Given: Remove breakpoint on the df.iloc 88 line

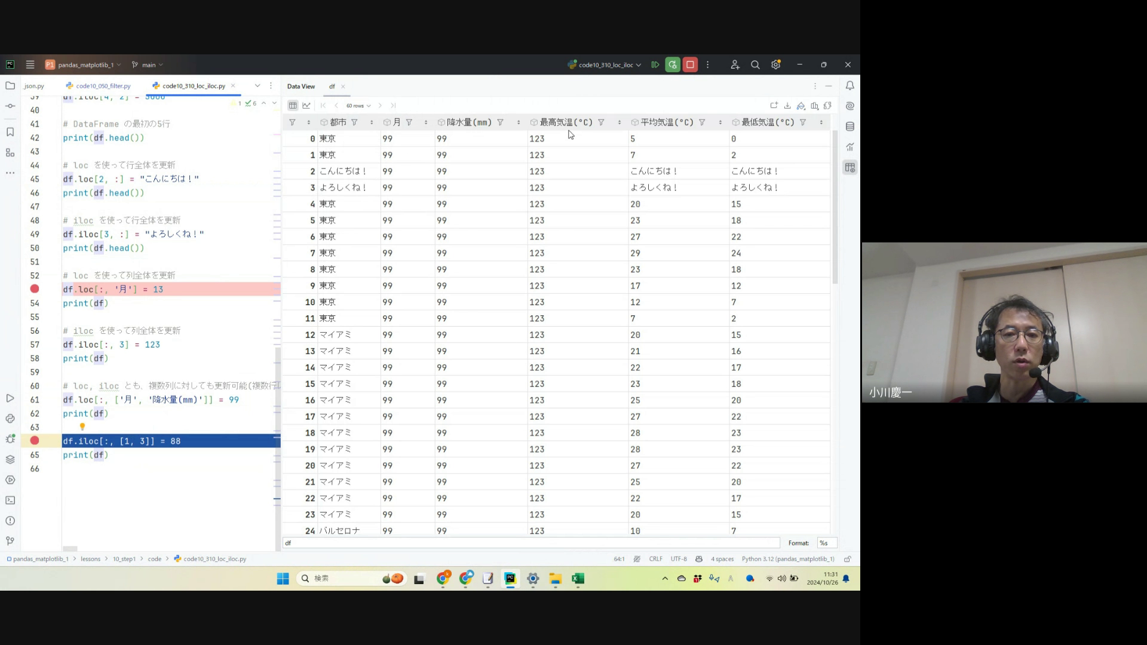Looking at the screenshot, I should (35, 441).
